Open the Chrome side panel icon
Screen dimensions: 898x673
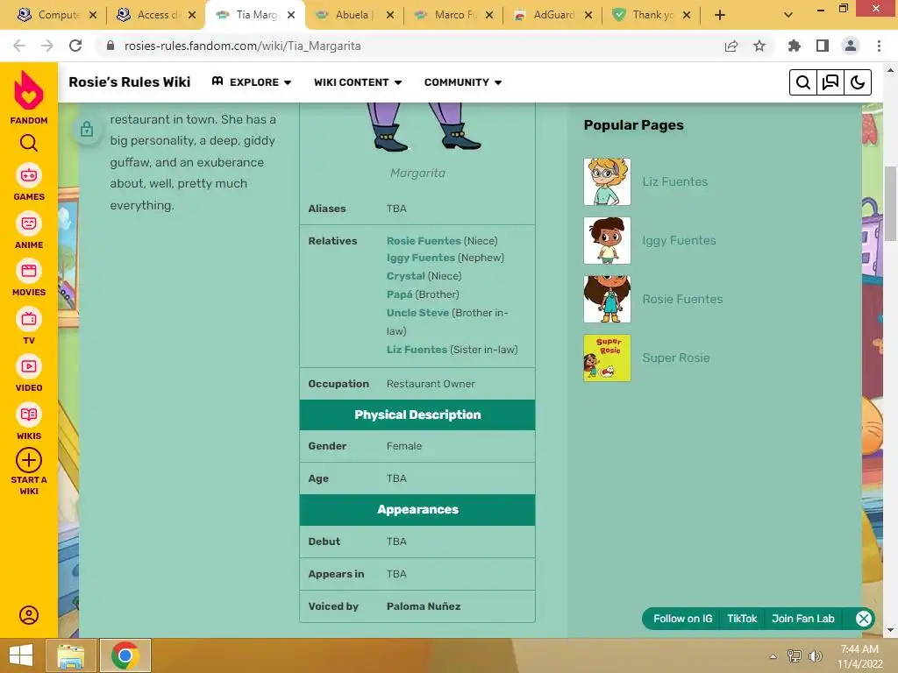point(823,46)
